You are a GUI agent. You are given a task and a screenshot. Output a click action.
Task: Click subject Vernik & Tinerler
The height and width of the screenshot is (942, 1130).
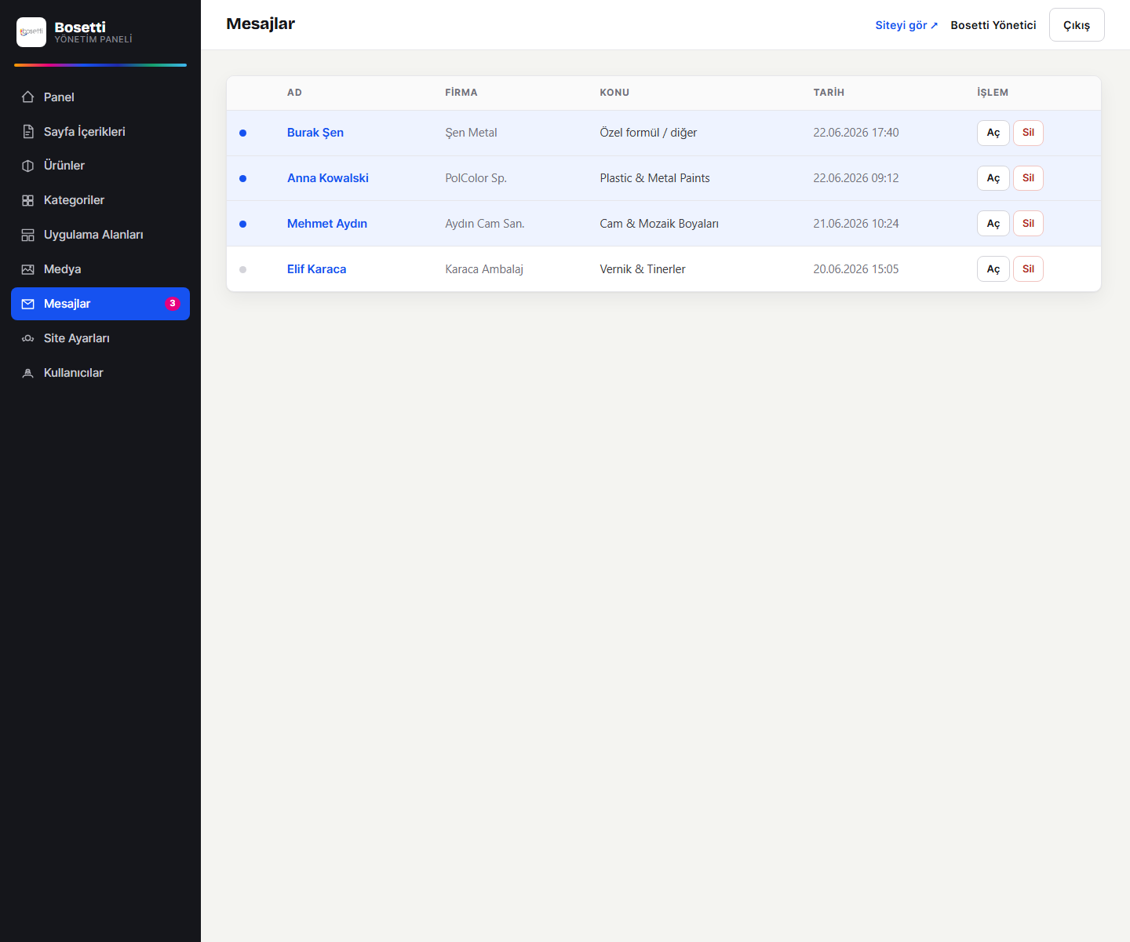(643, 269)
